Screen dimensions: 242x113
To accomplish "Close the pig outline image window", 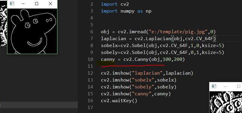I will 50,4.
